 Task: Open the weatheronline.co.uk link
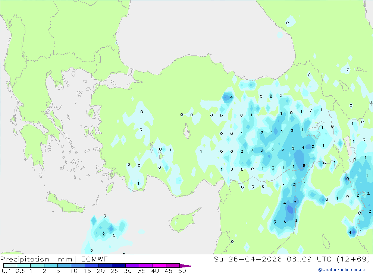point(342,270)
